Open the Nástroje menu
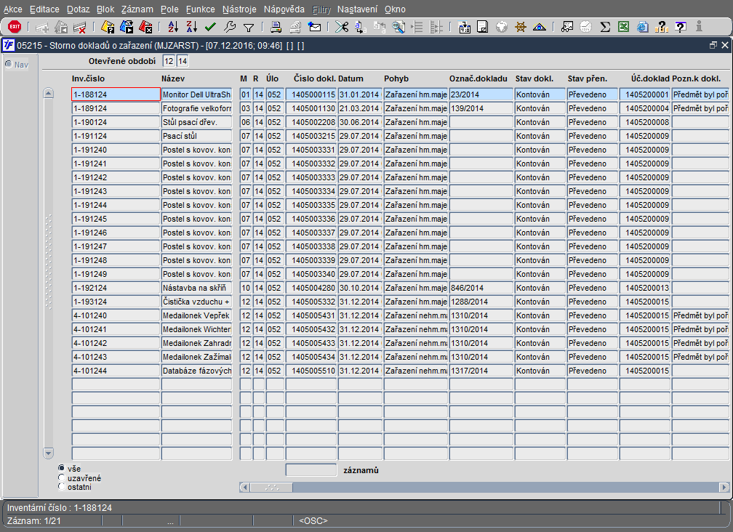This screenshot has height=532, width=733. 239,9
